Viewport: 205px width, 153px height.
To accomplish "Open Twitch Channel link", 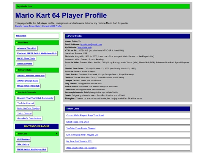I will coord(24,113).
